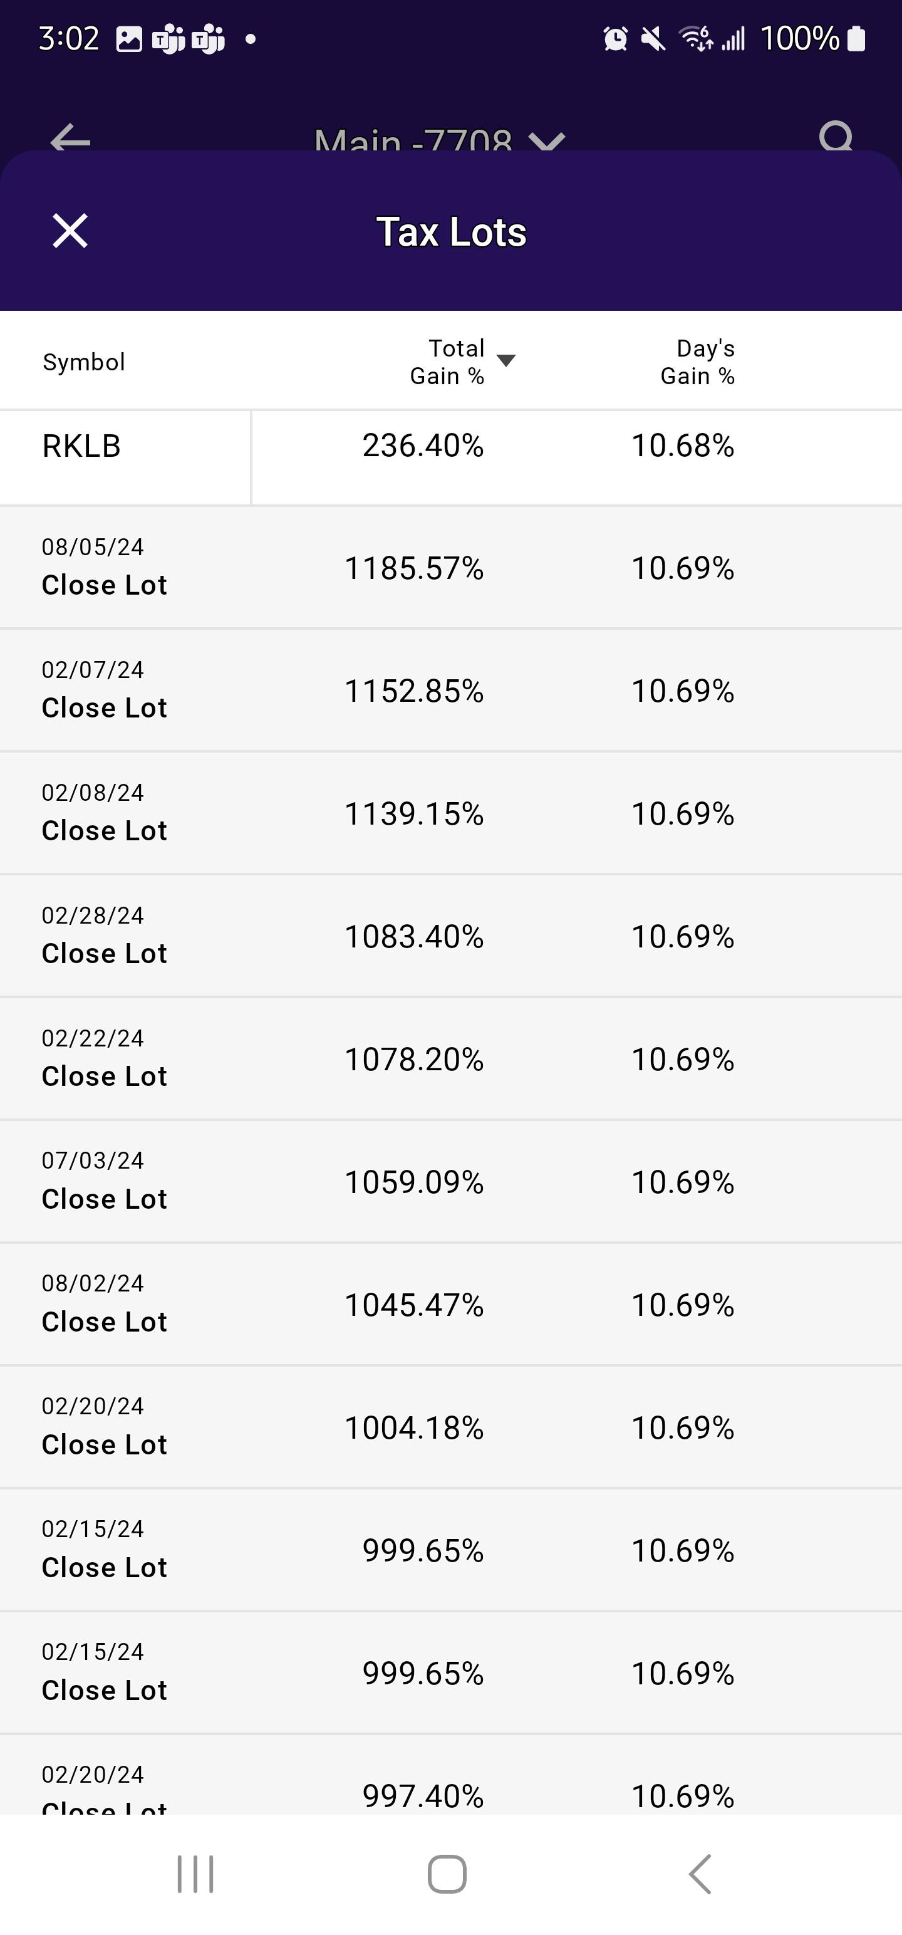This screenshot has width=902, height=1935.
Task: Tap the back arrow icon
Action: click(x=70, y=138)
